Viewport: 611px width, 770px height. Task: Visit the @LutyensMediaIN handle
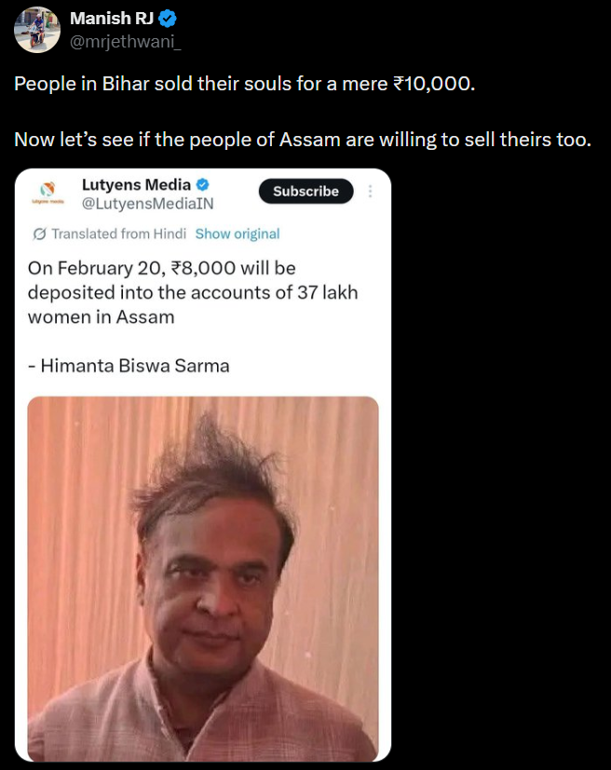[x=149, y=202]
